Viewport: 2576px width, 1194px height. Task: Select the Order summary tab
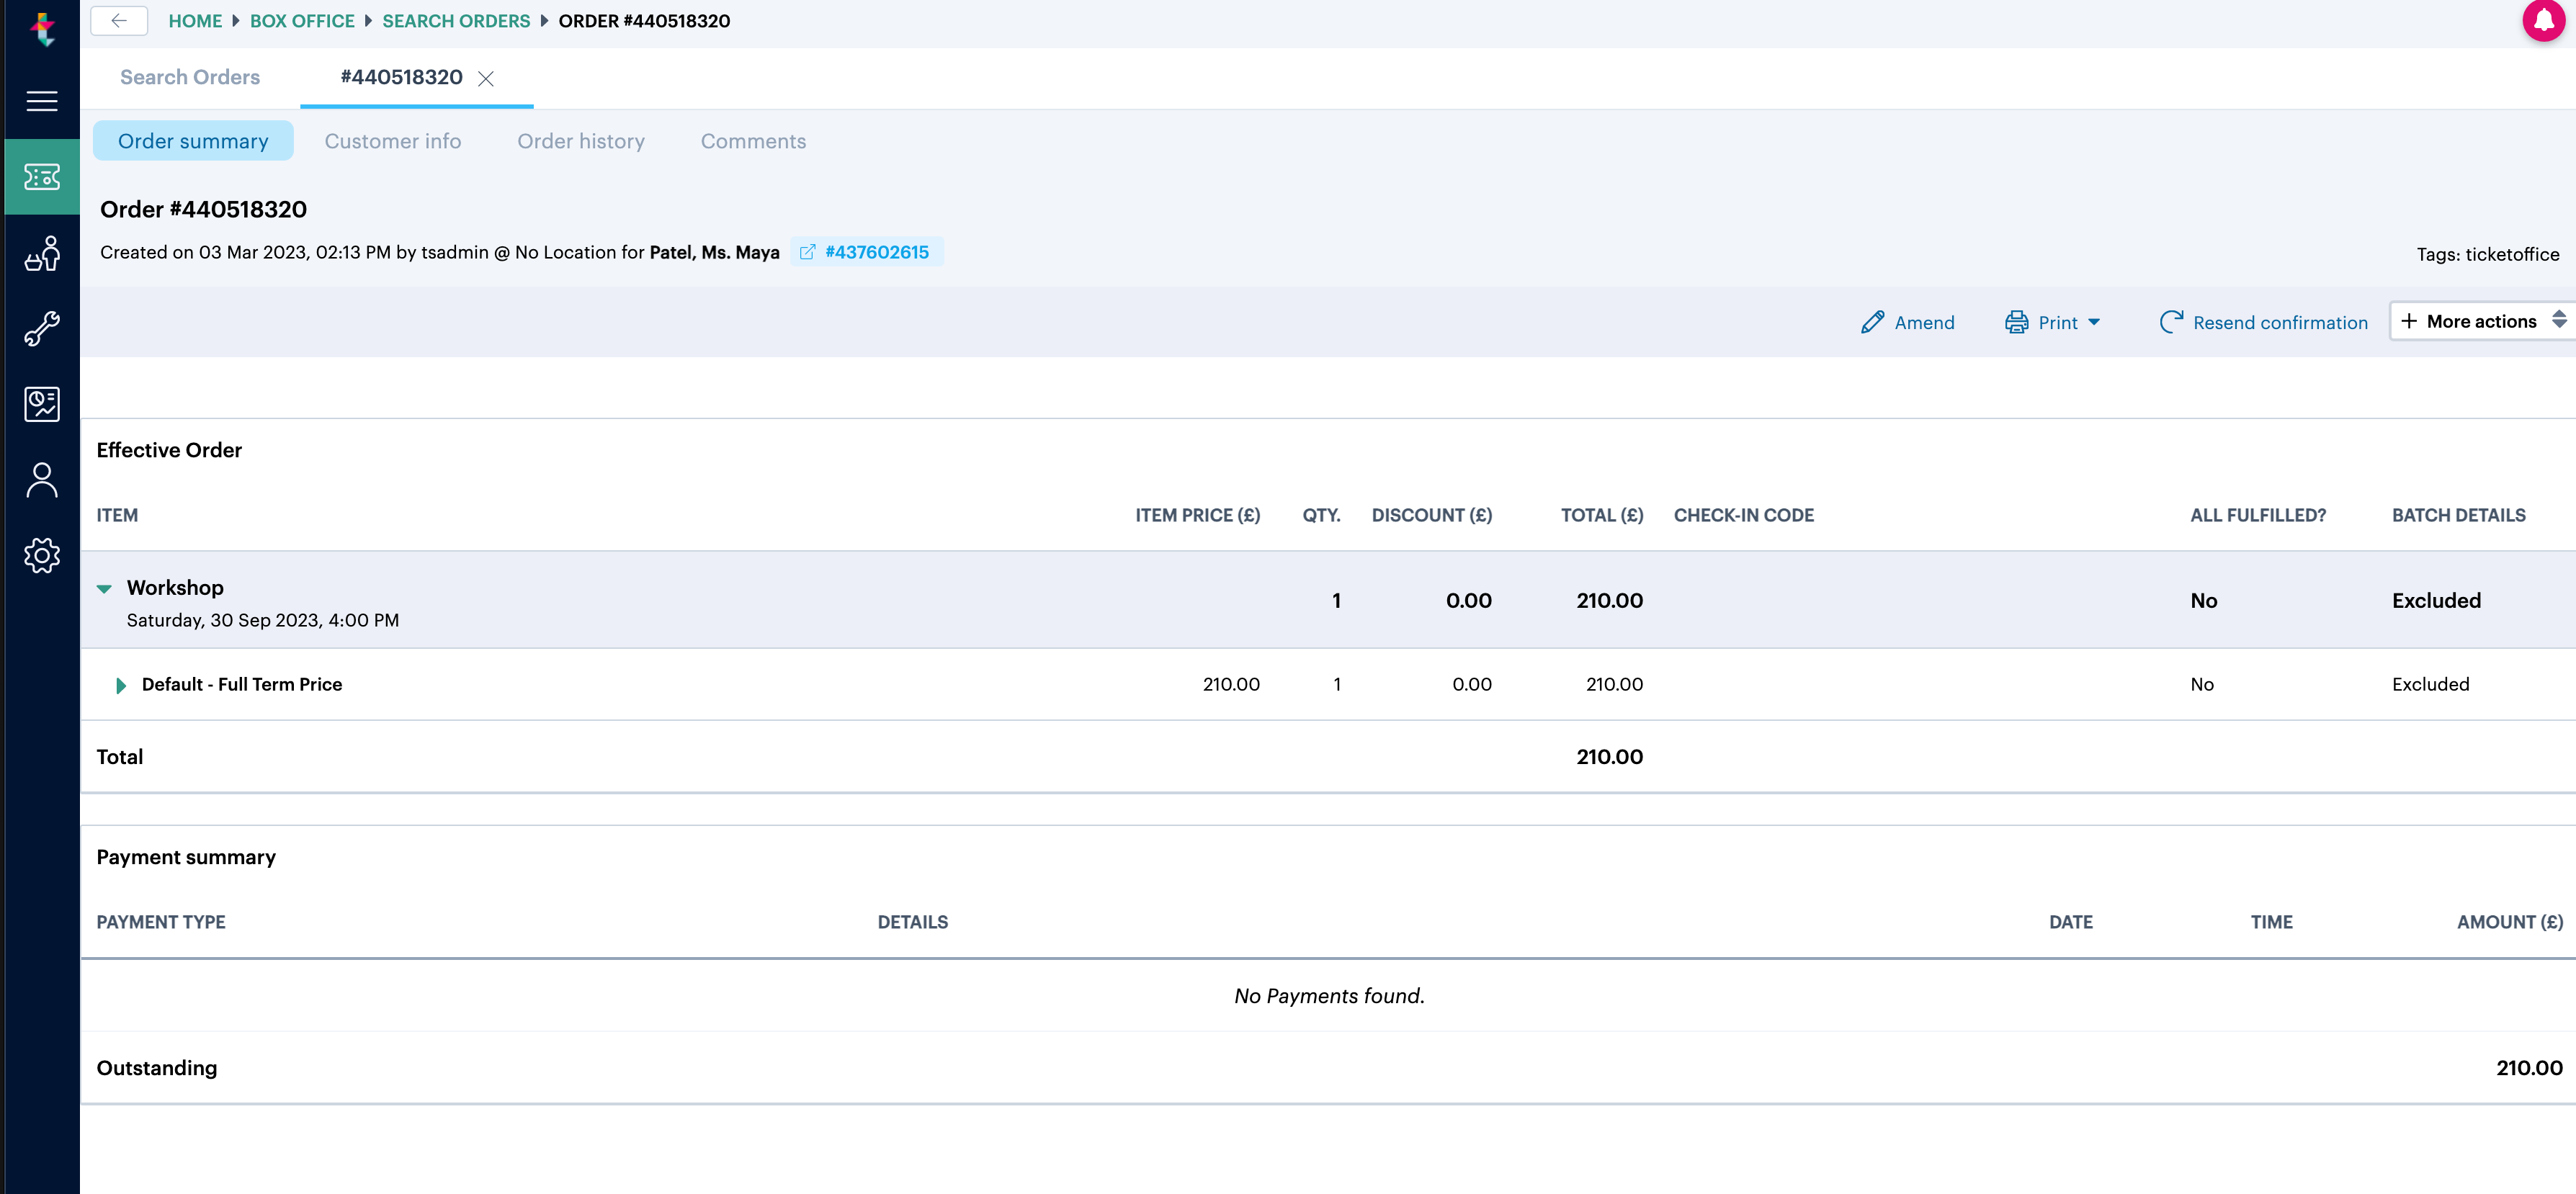(x=193, y=141)
